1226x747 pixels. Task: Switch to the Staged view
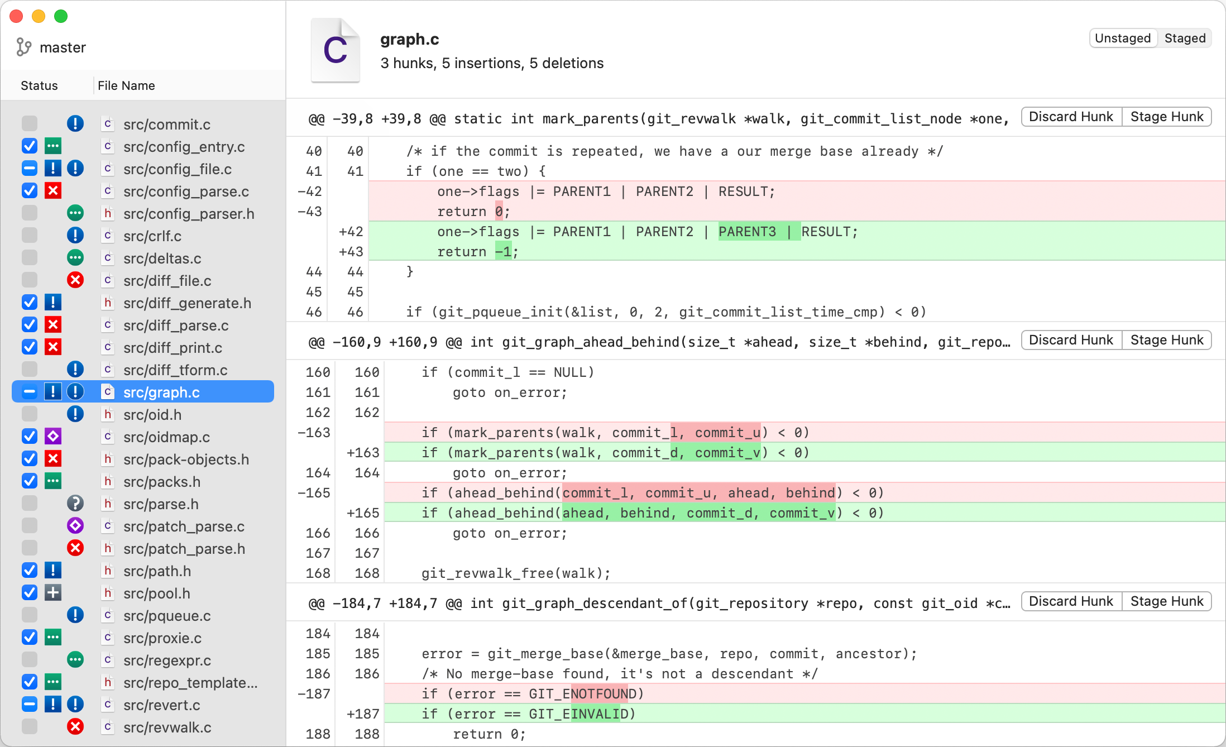tap(1185, 38)
